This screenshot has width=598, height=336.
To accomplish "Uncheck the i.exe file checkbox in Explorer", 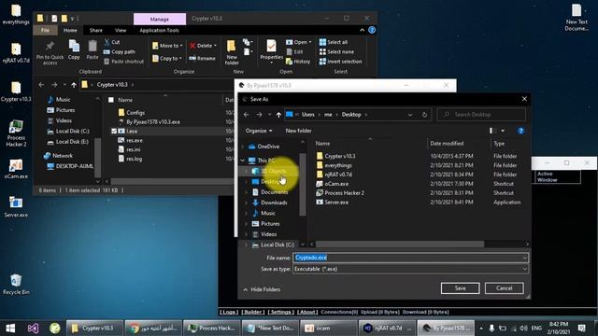I will coord(114,131).
